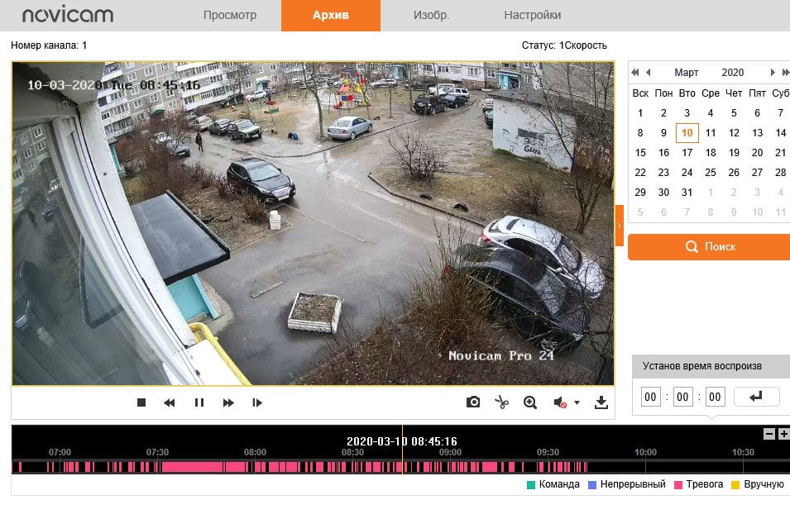Viewport: 790px width, 519px height.
Task: Enable digital zoom magnifier icon
Action: point(530,402)
